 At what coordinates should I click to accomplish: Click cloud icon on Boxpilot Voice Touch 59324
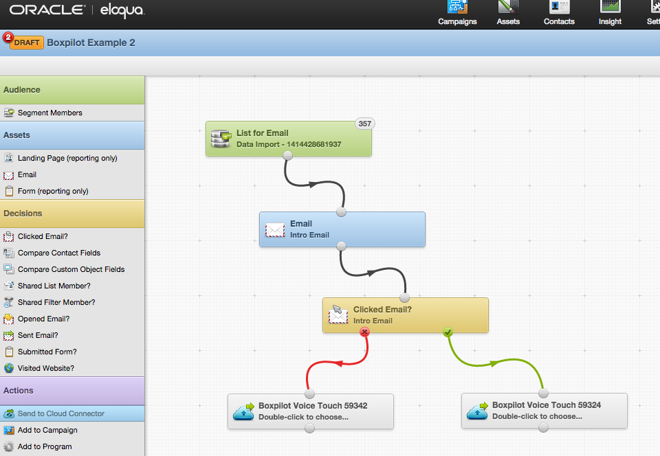click(x=478, y=411)
